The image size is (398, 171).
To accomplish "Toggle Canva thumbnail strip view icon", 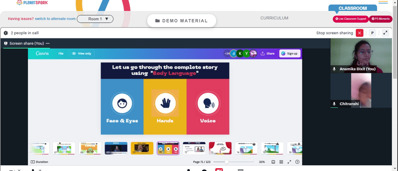I will [x=273, y=162].
